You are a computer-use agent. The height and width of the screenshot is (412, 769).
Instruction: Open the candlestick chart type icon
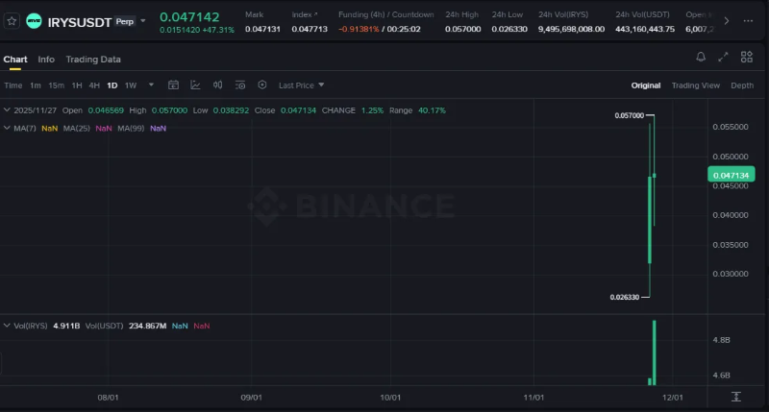[x=218, y=85]
